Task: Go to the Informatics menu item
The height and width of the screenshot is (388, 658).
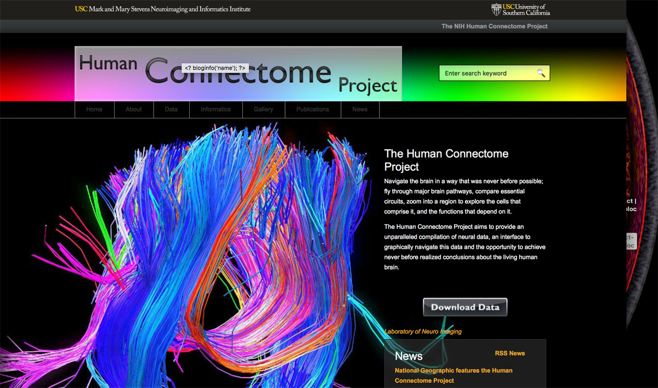Action: coord(215,109)
